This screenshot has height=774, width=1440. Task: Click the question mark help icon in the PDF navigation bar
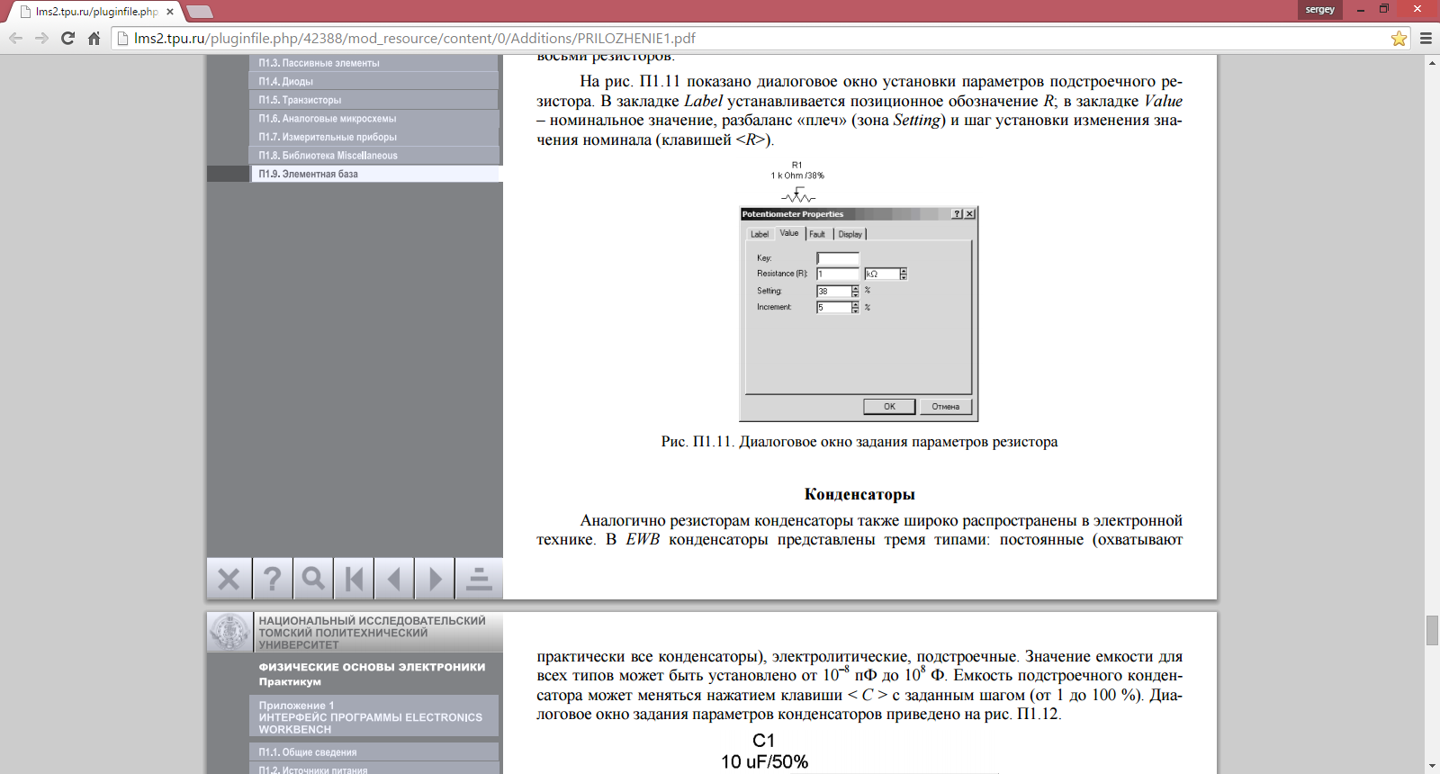point(272,579)
